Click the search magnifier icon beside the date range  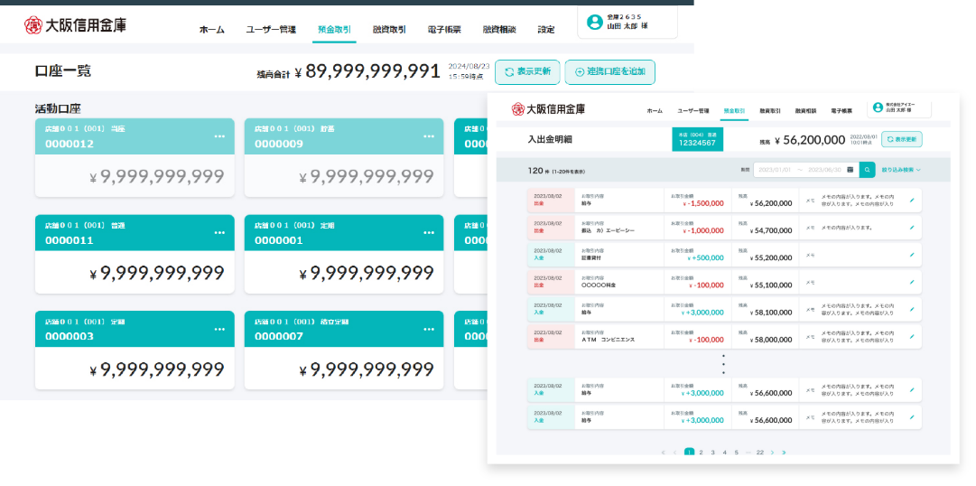tap(867, 169)
